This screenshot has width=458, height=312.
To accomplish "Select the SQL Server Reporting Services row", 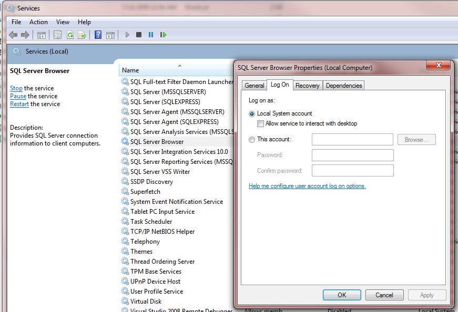I will [x=177, y=162].
